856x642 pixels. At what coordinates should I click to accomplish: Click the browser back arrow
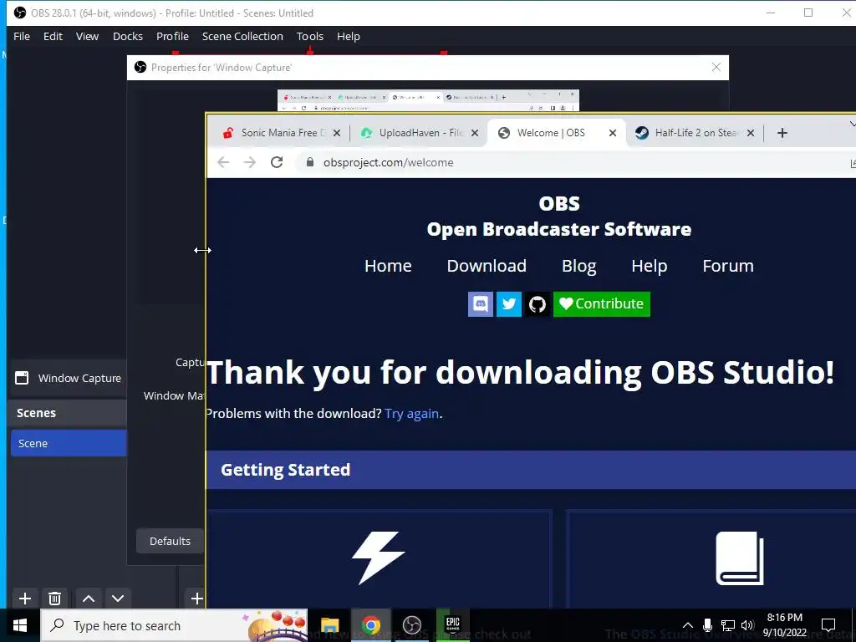[x=223, y=162]
